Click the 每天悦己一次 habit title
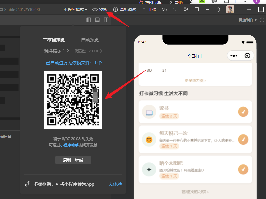 point(173,133)
